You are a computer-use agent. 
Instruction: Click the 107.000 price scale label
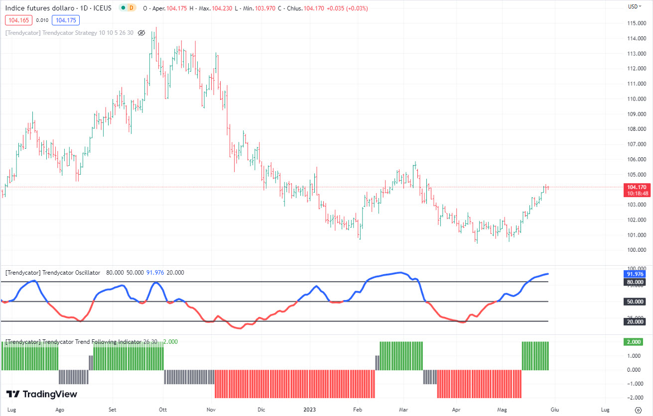(x=637, y=144)
